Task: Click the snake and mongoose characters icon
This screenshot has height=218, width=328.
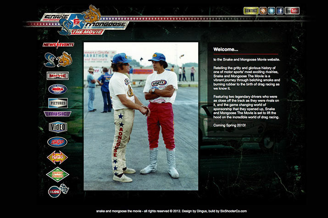Action: 58,60
